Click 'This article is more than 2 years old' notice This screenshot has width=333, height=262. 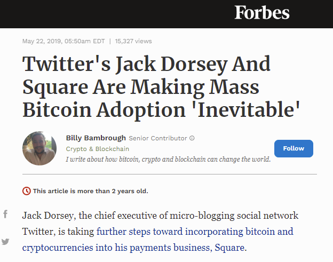pyautogui.click(x=91, y=191)
